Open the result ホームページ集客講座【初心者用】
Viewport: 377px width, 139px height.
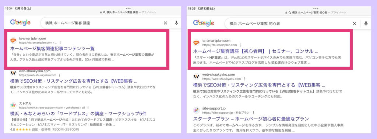[256, 51]
